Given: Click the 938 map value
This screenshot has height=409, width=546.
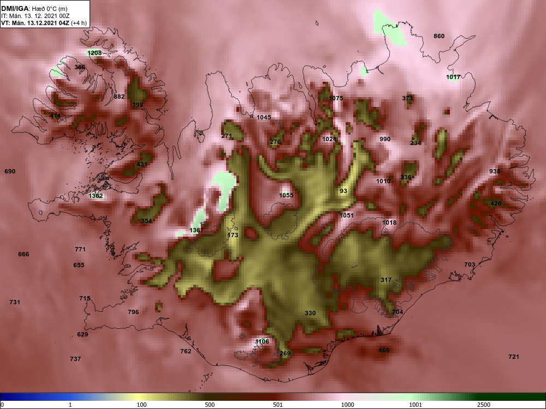Looking at the screenshot, I should point(495,171).
